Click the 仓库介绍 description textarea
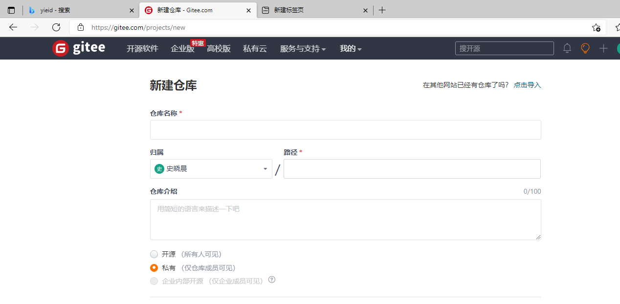The height and width of the screenshot is (304, 620). click(x=345, y=220)
